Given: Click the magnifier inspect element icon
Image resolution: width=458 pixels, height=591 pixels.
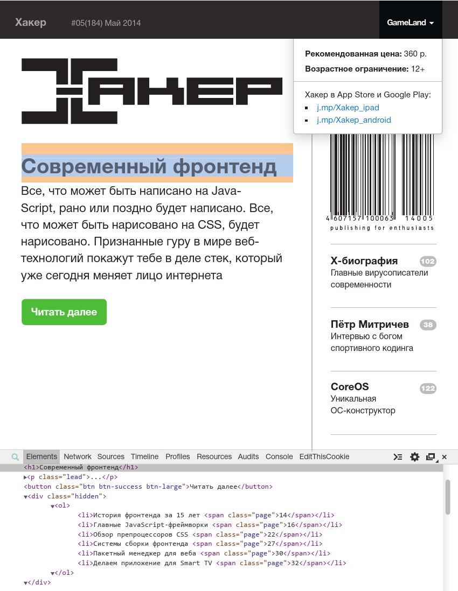Looking at the screenshot, I should [x=15, y=457].
